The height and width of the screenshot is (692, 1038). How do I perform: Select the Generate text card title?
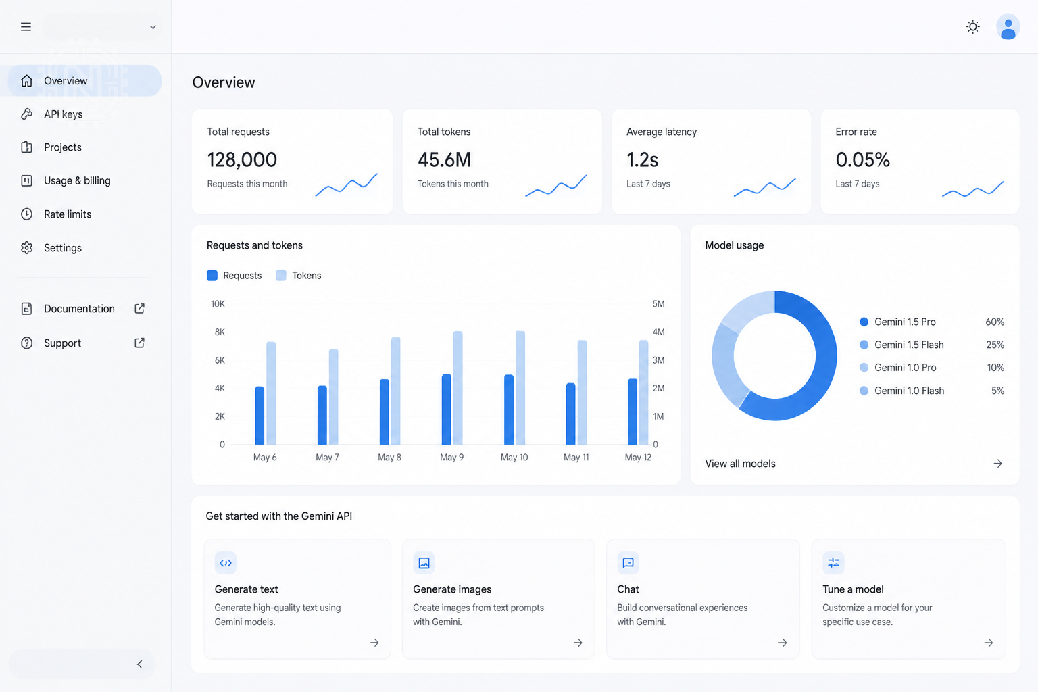246,589
